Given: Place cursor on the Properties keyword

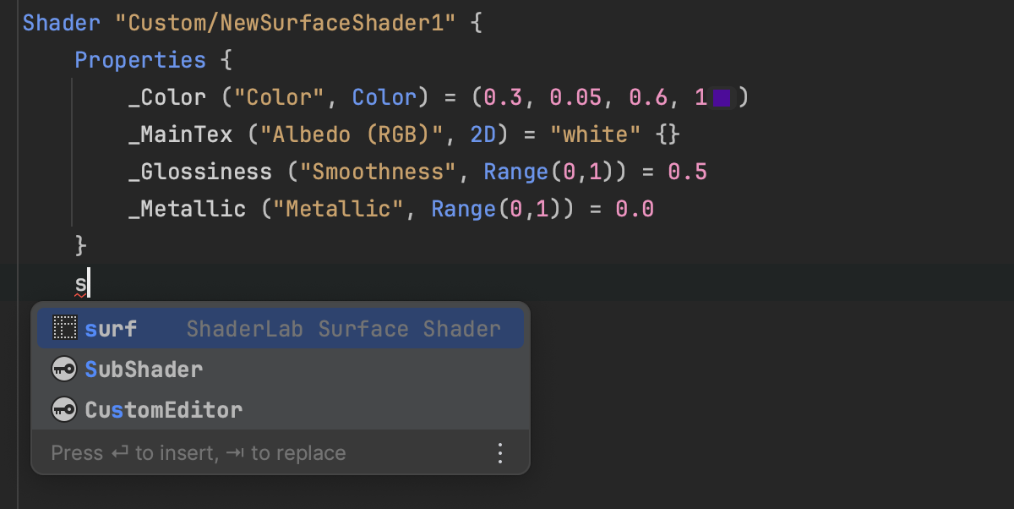Looking at the screenshot, I should [x=139, y=61].
